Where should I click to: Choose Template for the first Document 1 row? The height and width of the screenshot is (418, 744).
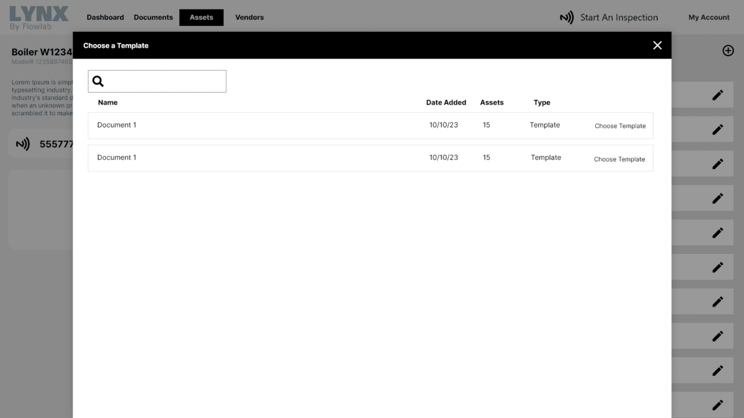point(620,126)
